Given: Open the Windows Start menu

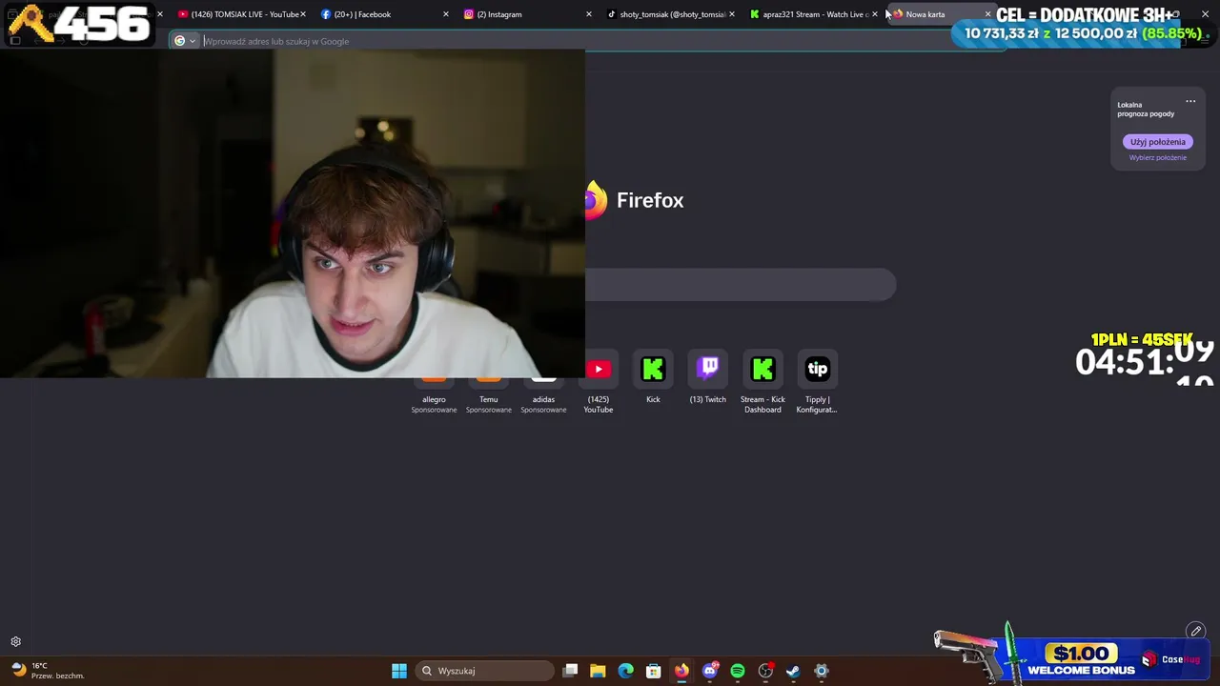Looking at the screenshot, I should tap(399, 671).
